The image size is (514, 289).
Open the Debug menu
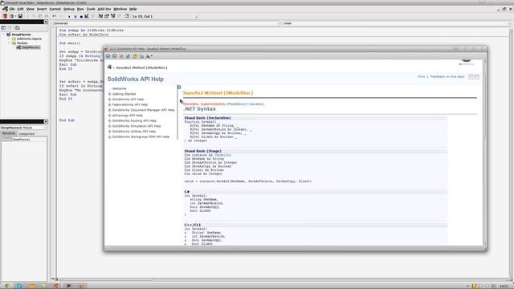coord(69,9)
